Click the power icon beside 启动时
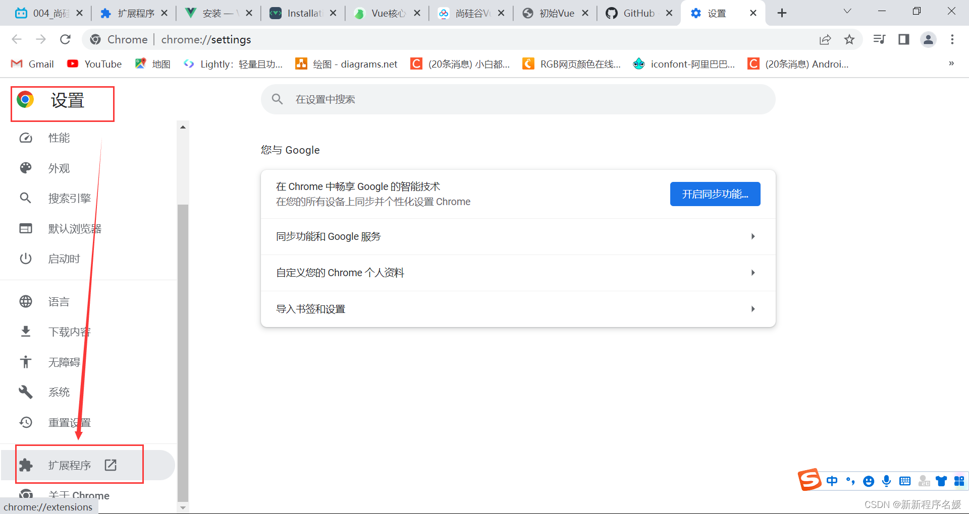 [x=26, y=259]
